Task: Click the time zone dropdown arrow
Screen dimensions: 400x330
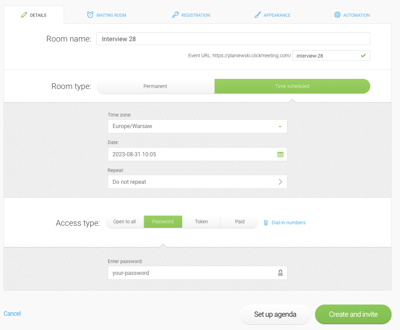Action: click(280, 126)
